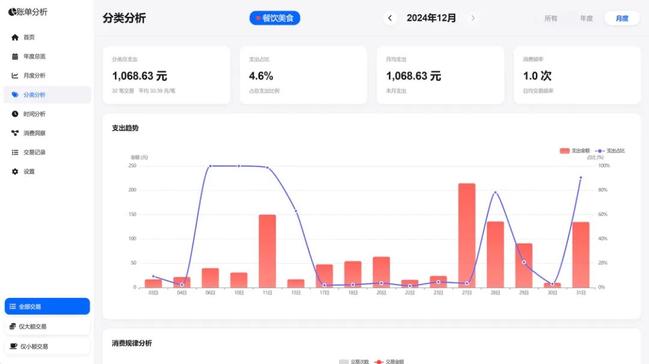Screen dimensions: 649x364
Task: Open the 设置 page
Action: point(47,171)
